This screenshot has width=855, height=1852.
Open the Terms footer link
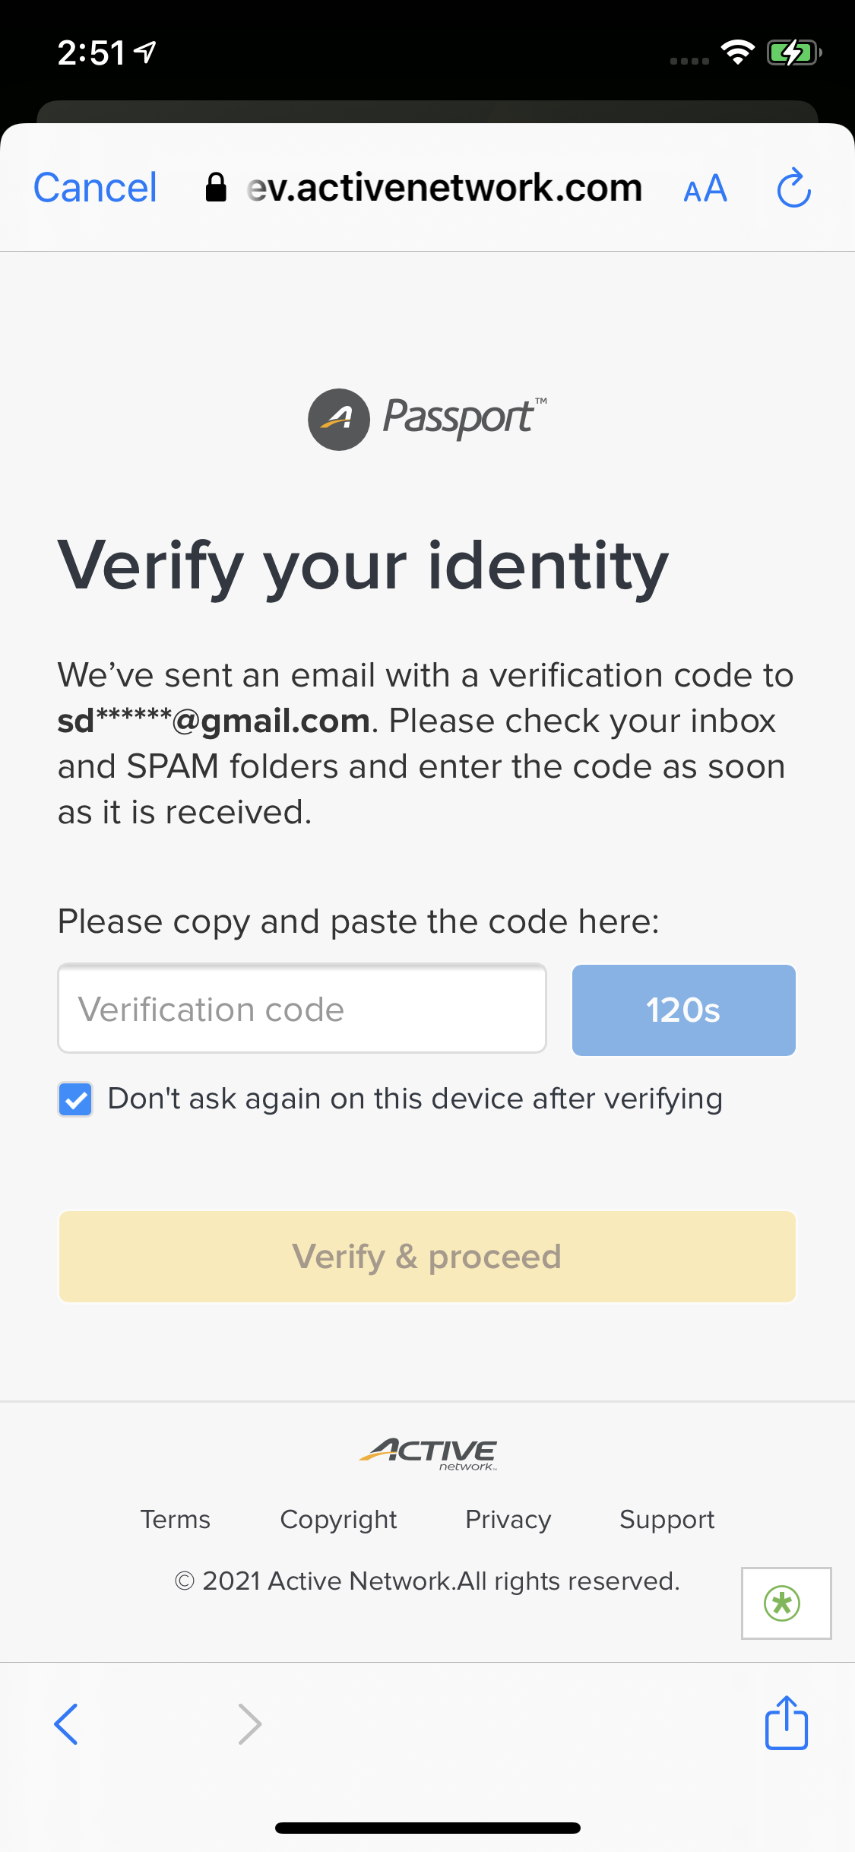176,1519
